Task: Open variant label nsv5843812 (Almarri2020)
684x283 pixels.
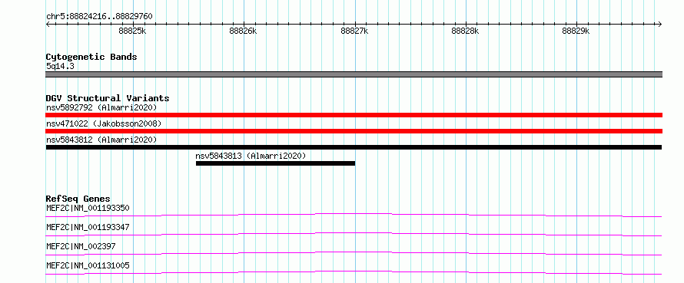Action: [x=101, y=140]
